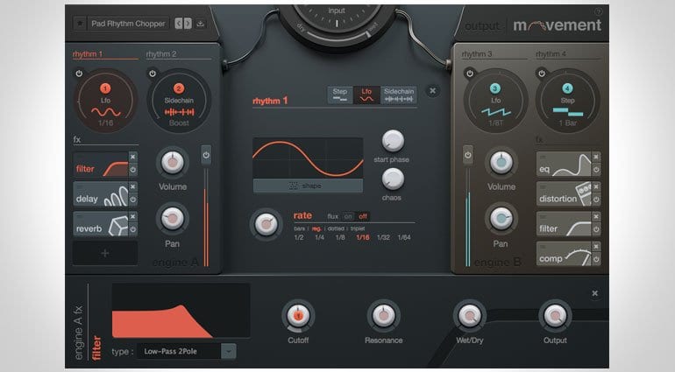Viewport: 675px width, 372px height.
Task: Toggle power for rhythm 2
Action: coord(153,74)
